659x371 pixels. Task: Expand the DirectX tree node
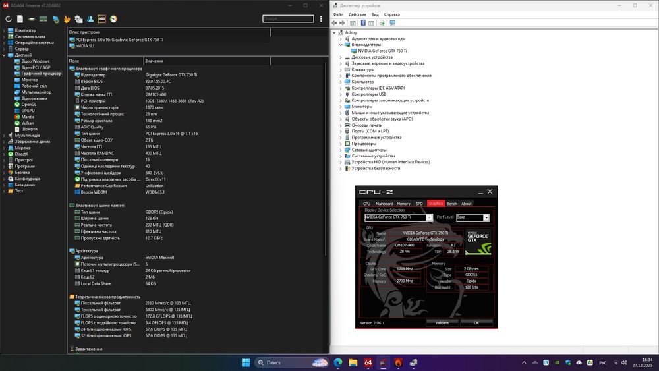coord(4,154)
